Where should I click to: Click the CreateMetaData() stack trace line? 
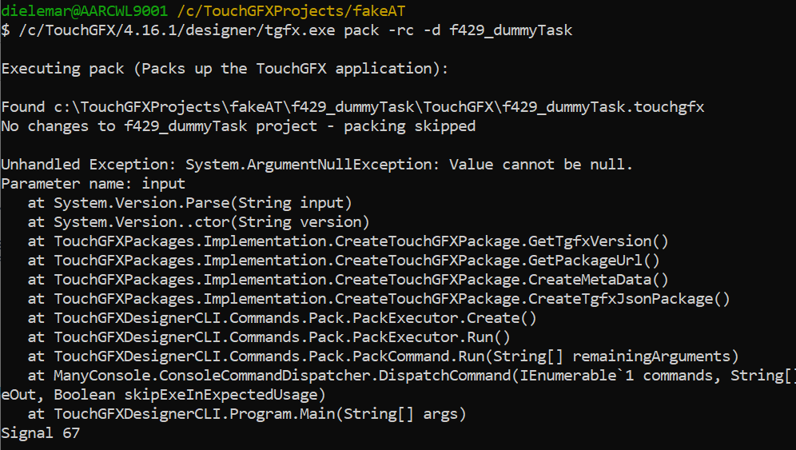[x=348, y=280]
